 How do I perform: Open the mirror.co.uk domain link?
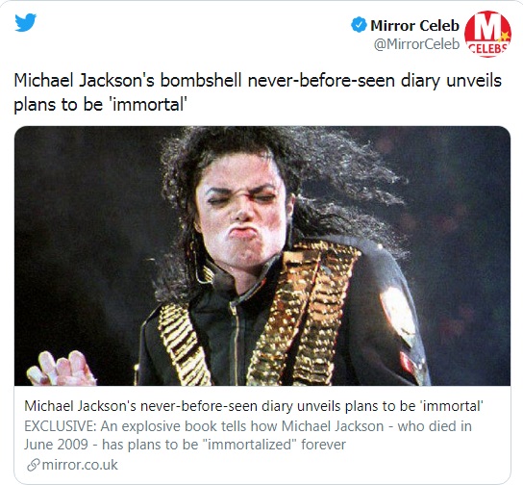(x=80, y=465)
